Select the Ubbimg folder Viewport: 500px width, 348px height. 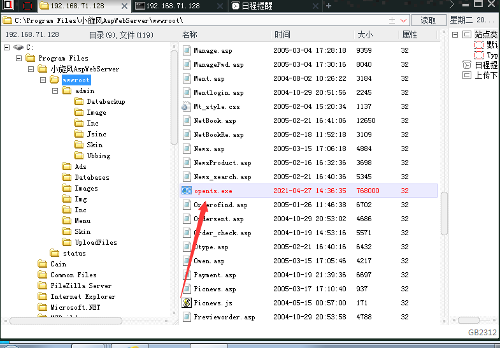(x=99, y=156)
